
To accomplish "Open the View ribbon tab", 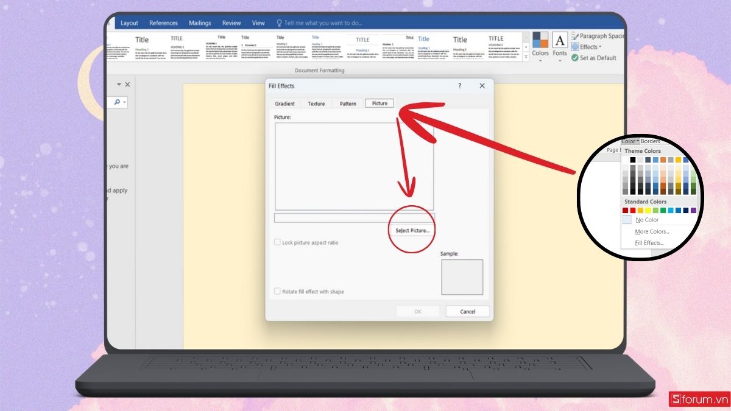I will 258,23.
